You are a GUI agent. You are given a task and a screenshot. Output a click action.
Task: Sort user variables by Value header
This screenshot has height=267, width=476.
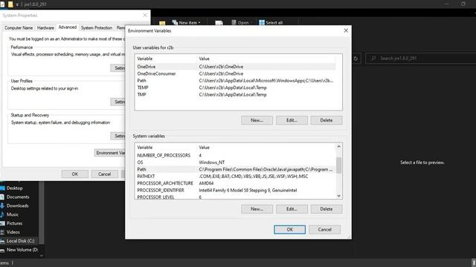267,59
